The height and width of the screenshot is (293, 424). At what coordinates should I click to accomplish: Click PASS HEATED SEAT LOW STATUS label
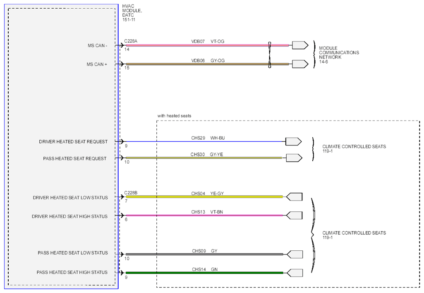click(73, 253)
